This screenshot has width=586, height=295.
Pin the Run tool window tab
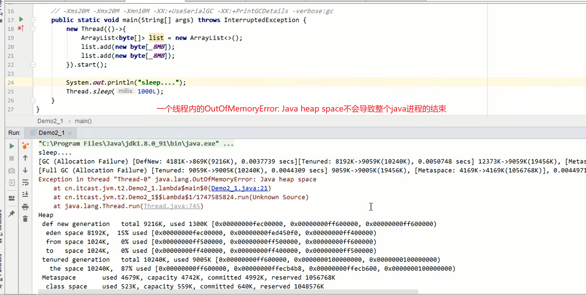(11, 214)
